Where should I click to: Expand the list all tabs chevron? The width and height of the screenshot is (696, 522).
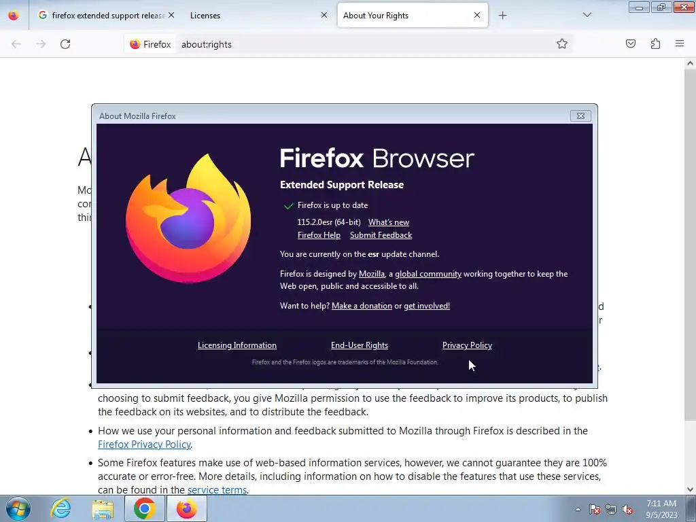[x=587, y=16]
